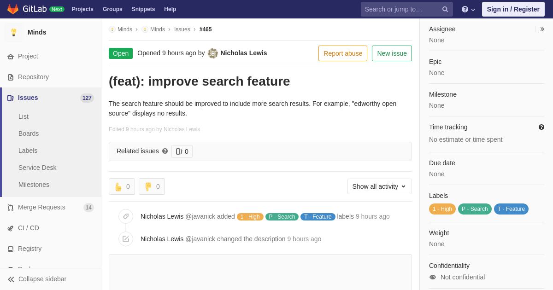Click the Registry disk icon
553x290 pixels.
[x=11, y=249]
